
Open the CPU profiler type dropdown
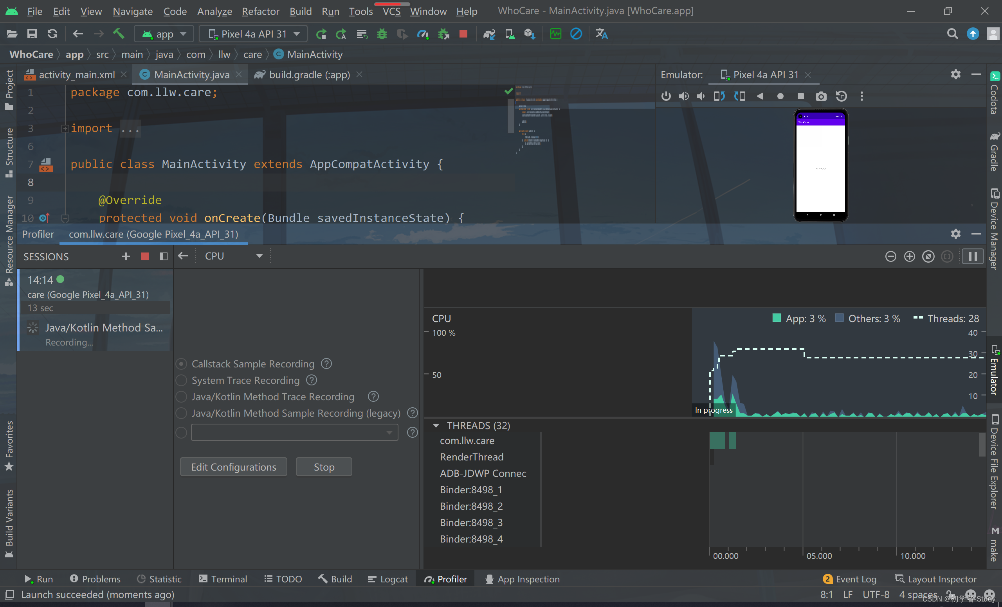click(234, 256)
